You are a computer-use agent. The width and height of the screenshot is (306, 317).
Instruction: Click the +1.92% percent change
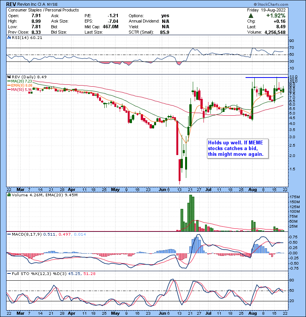(x=276, y=16)
